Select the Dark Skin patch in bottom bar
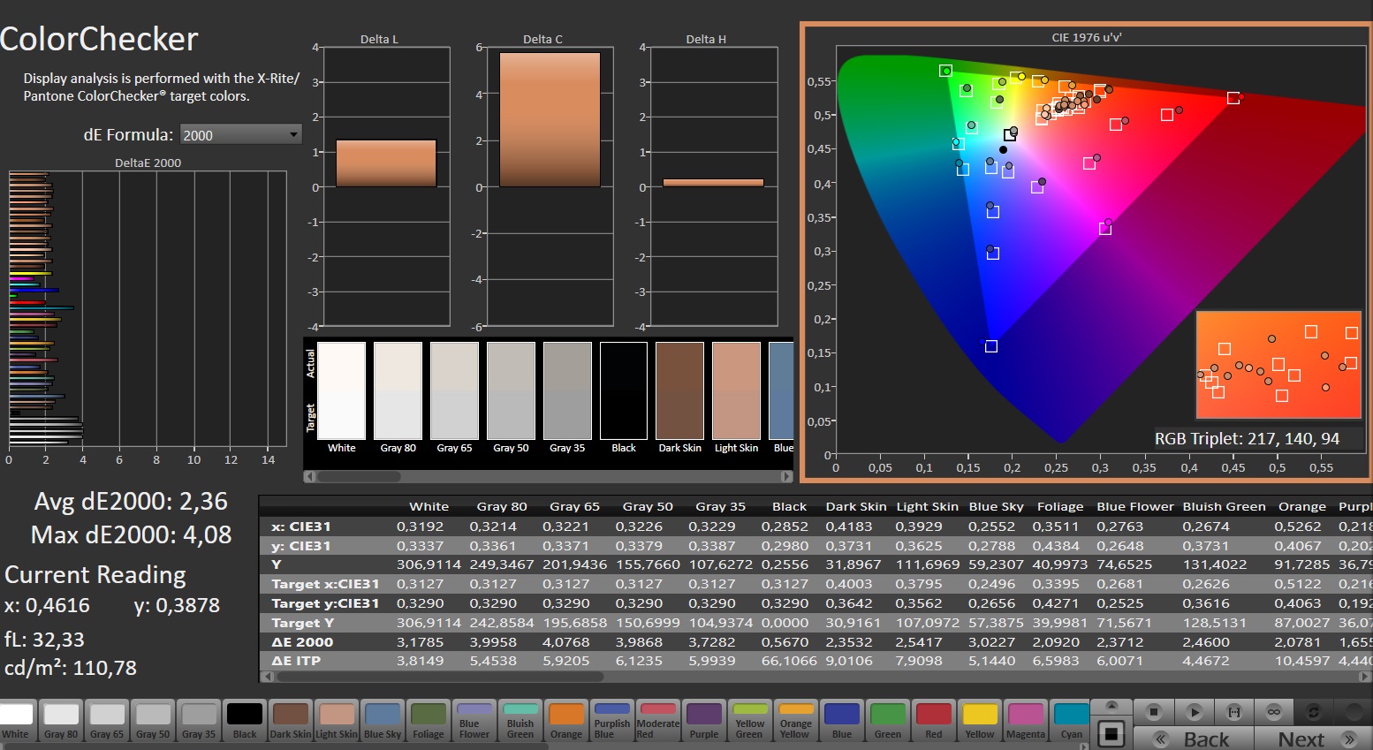 click(291, 720)
